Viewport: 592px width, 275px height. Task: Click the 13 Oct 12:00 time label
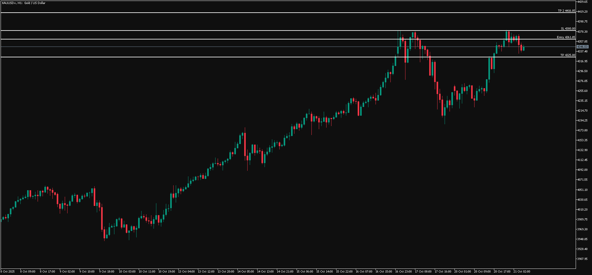[x=206, y=272]
